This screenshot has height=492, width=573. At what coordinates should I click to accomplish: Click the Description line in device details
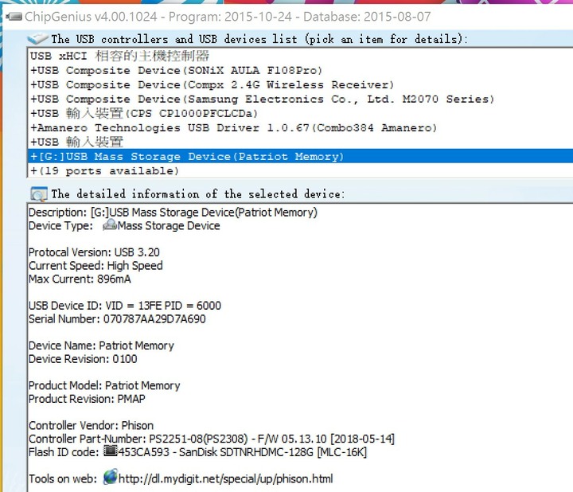point(173,213)
